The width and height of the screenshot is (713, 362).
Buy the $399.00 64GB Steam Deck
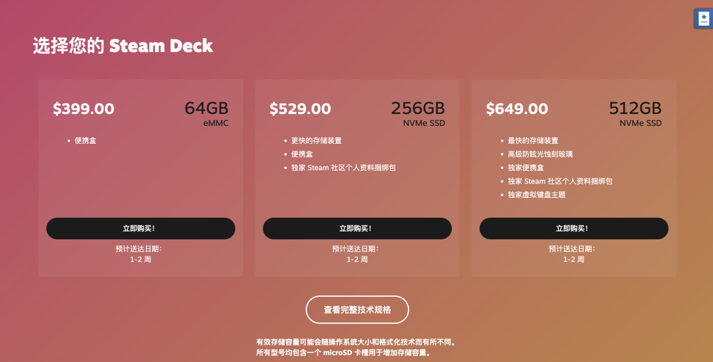coord(141,228)
